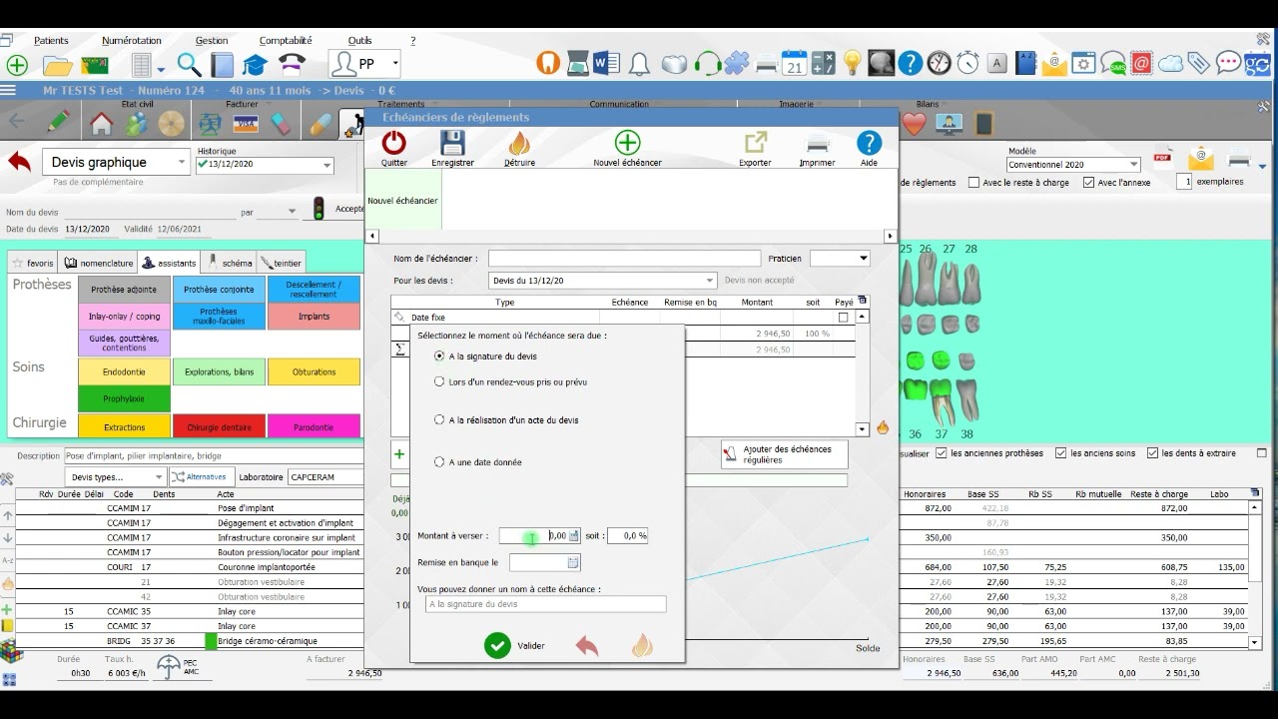The image size is (1278, 719).
Task: Open the Aide question mark icon
Action: coord(869,143)
